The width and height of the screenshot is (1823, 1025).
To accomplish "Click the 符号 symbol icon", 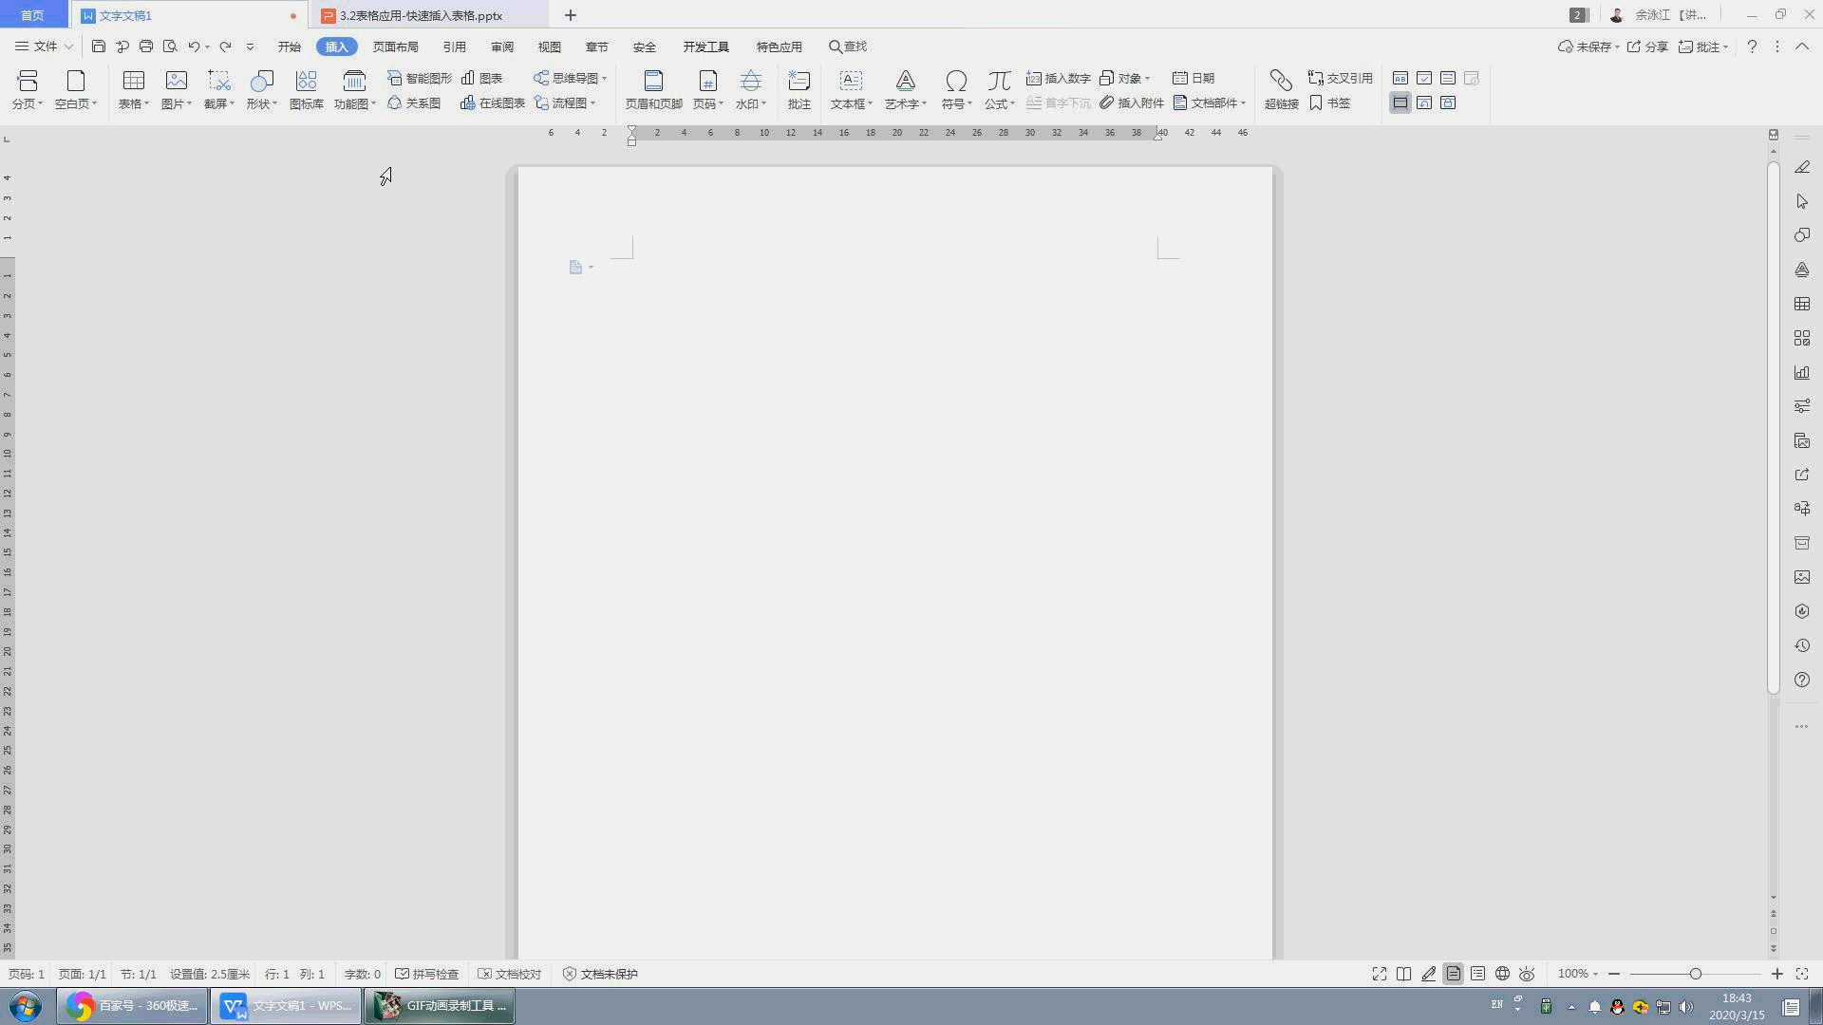I will tap(956, 81).
